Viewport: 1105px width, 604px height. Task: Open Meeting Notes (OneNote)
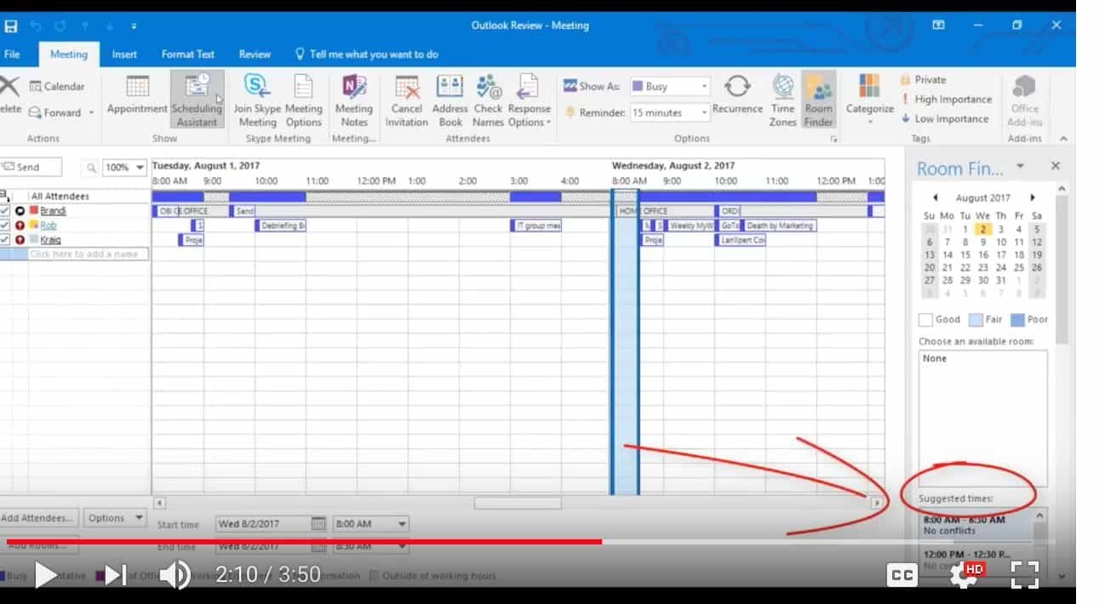(354, 100)
